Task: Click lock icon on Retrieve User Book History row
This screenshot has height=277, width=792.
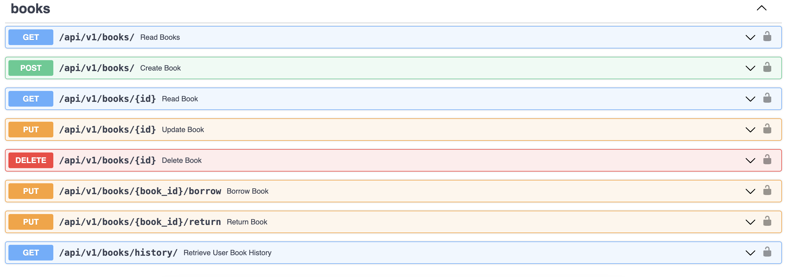Action: pos(767,252)
